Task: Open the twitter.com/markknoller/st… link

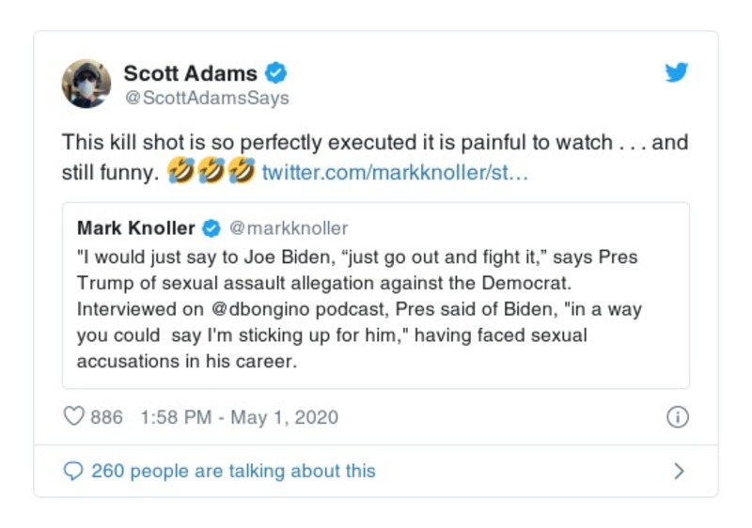Action: [395, 172]
